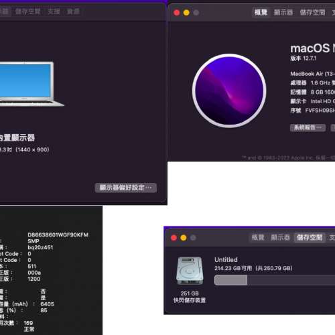Click the 000a firmware value
The height and width of the screenshot is (335, 335).
[34, 273]
